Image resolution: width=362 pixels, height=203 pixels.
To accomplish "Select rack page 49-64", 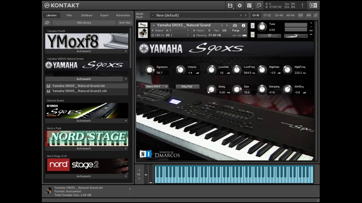I will pos(290,15).
